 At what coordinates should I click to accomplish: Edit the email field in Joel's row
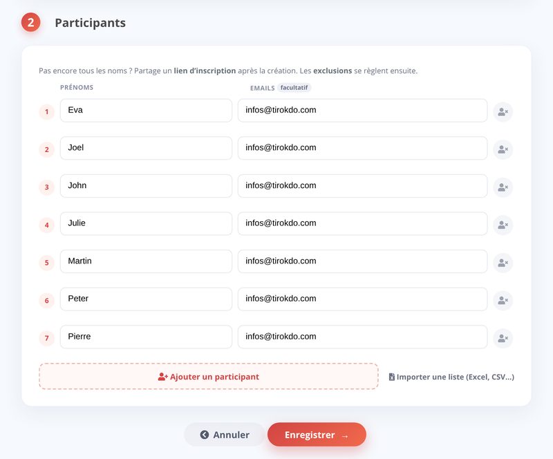[x=362, y=148]
